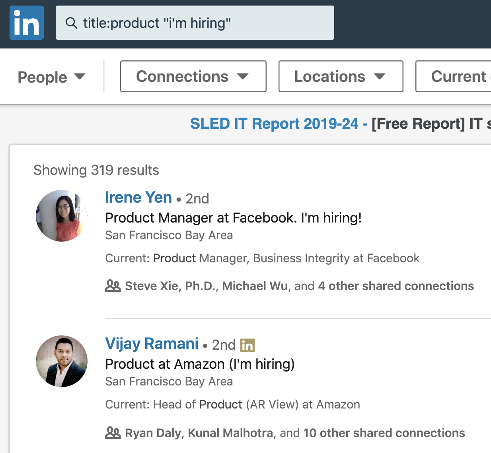Click 'Current: Product Manager, Business Integrity at Facebook'
Screen dimensions: 491x453
[262, 258]
